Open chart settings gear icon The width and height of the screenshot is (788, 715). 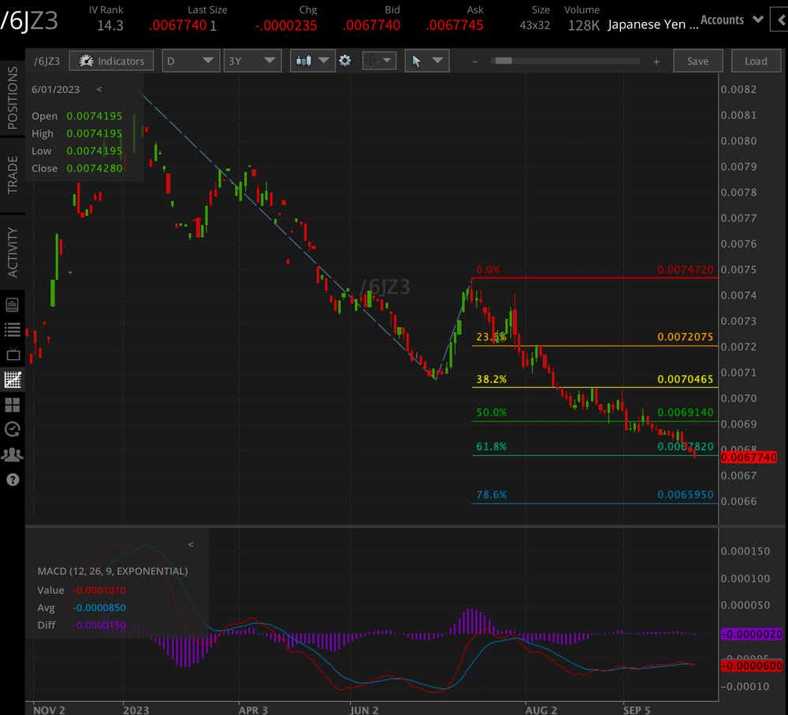pyautogui.click(x=345, y=61)
